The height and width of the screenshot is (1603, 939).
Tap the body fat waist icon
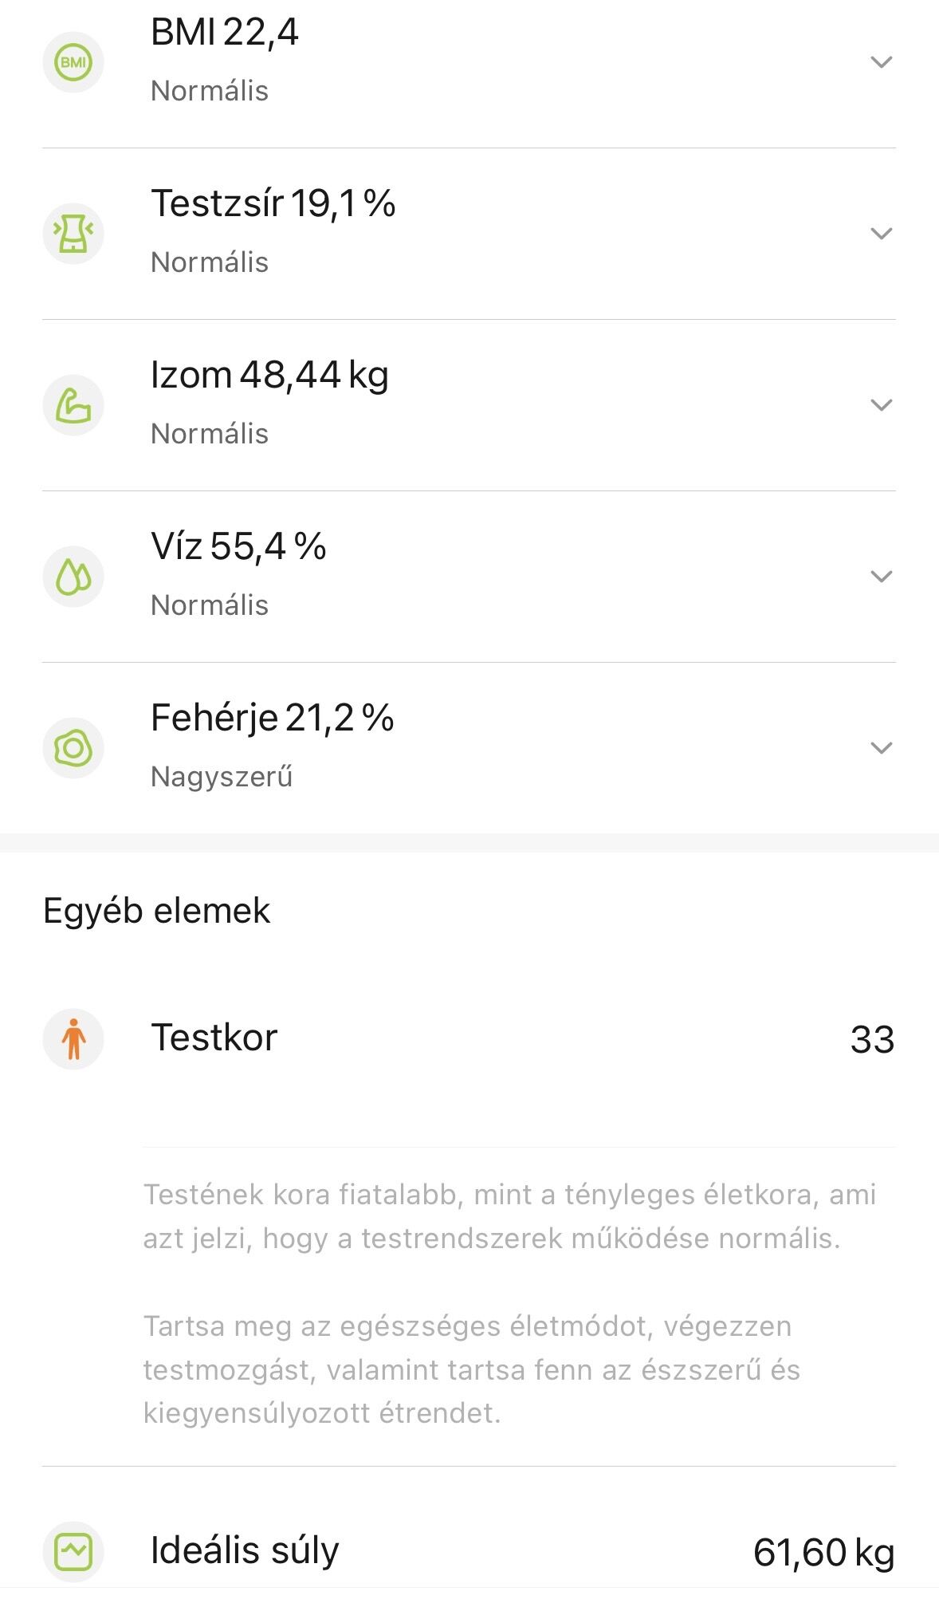[73, 234]
